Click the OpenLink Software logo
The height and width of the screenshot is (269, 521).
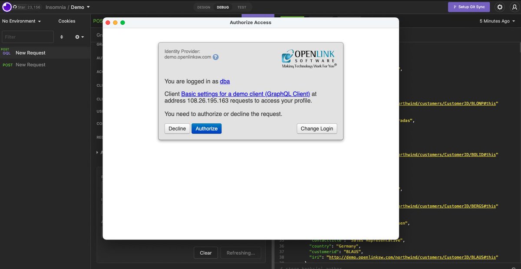(309, 58)
